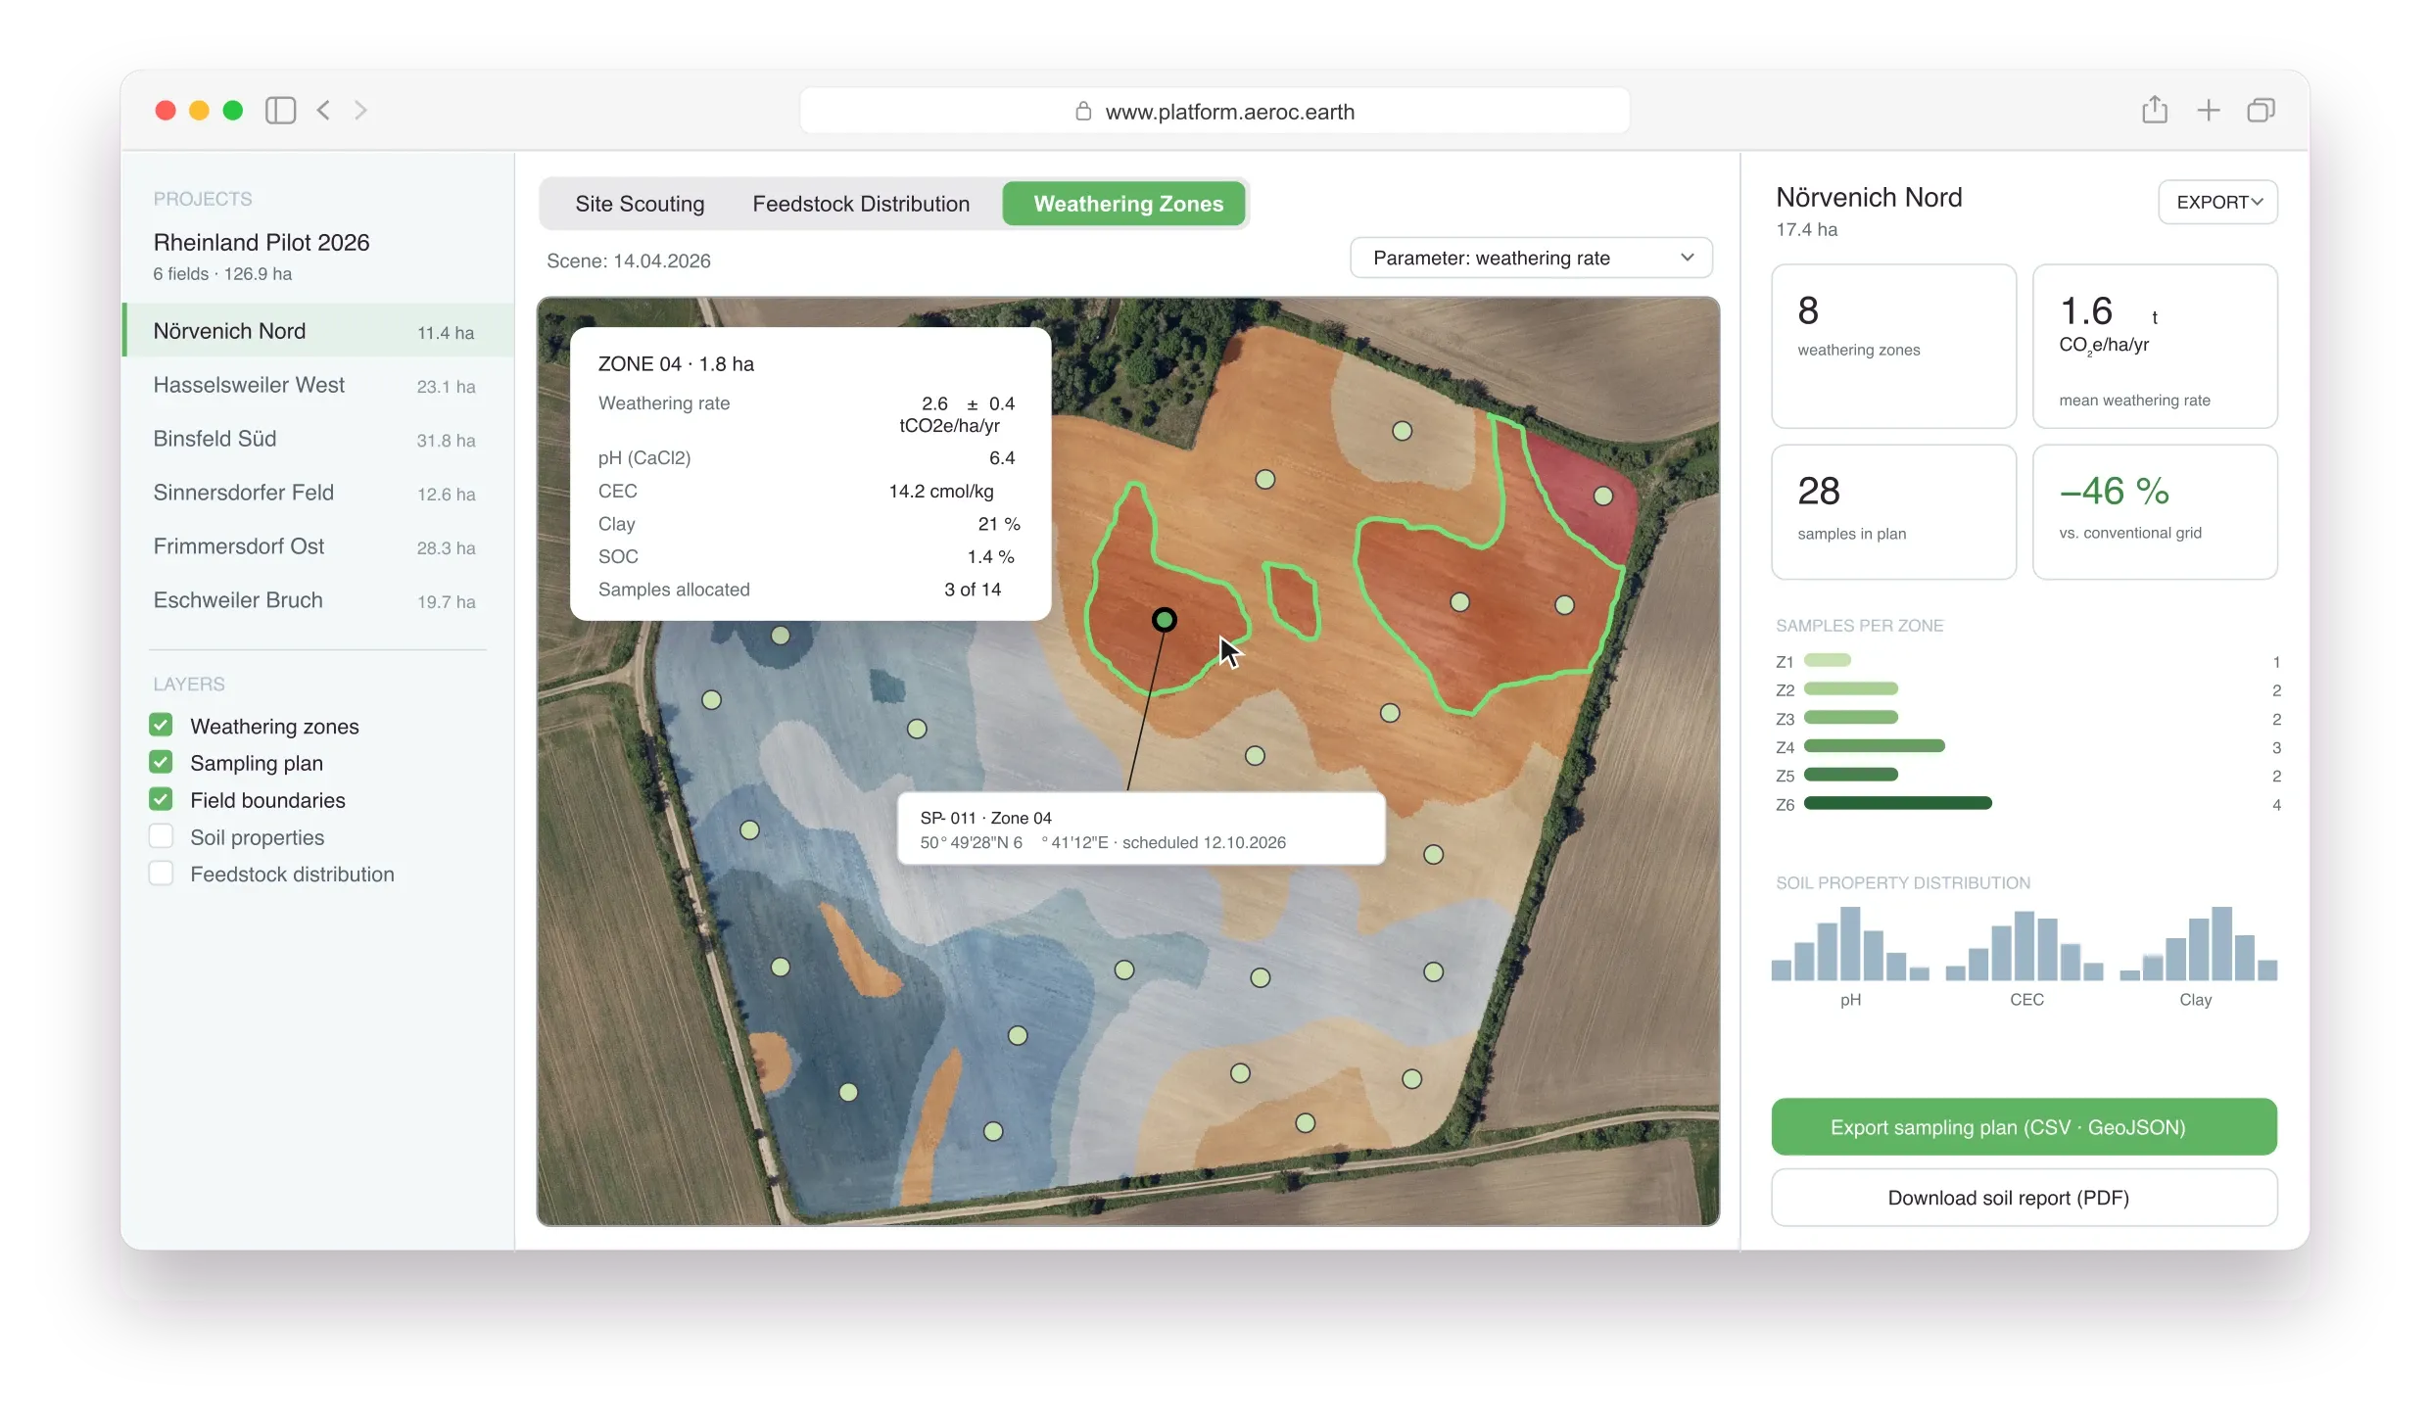Image resolution: width=2429 pixels, height=1419 pixels.
Task: Click the 28 samples in plan card
Action: point(1894,512)
